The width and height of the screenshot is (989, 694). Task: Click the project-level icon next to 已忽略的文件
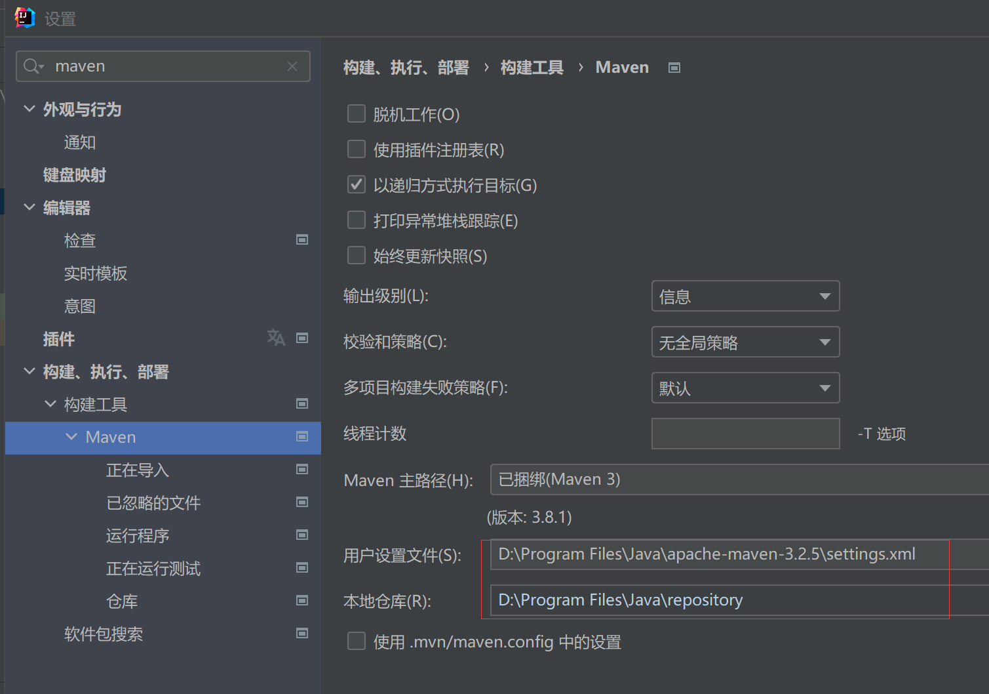pos(302,502)
